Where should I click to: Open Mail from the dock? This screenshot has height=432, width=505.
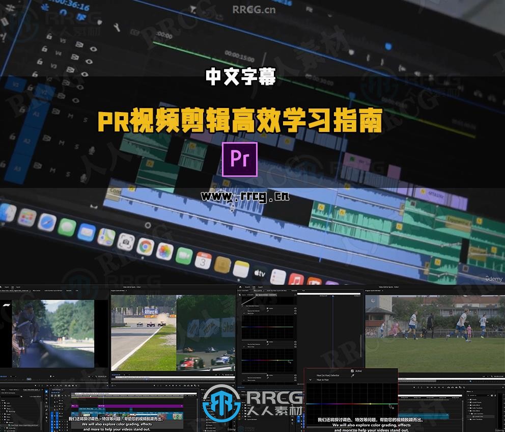pyautogui.click(x=87, y=232)
